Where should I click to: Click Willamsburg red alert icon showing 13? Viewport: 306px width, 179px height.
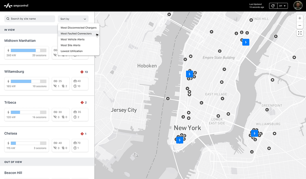pos(82,72)
